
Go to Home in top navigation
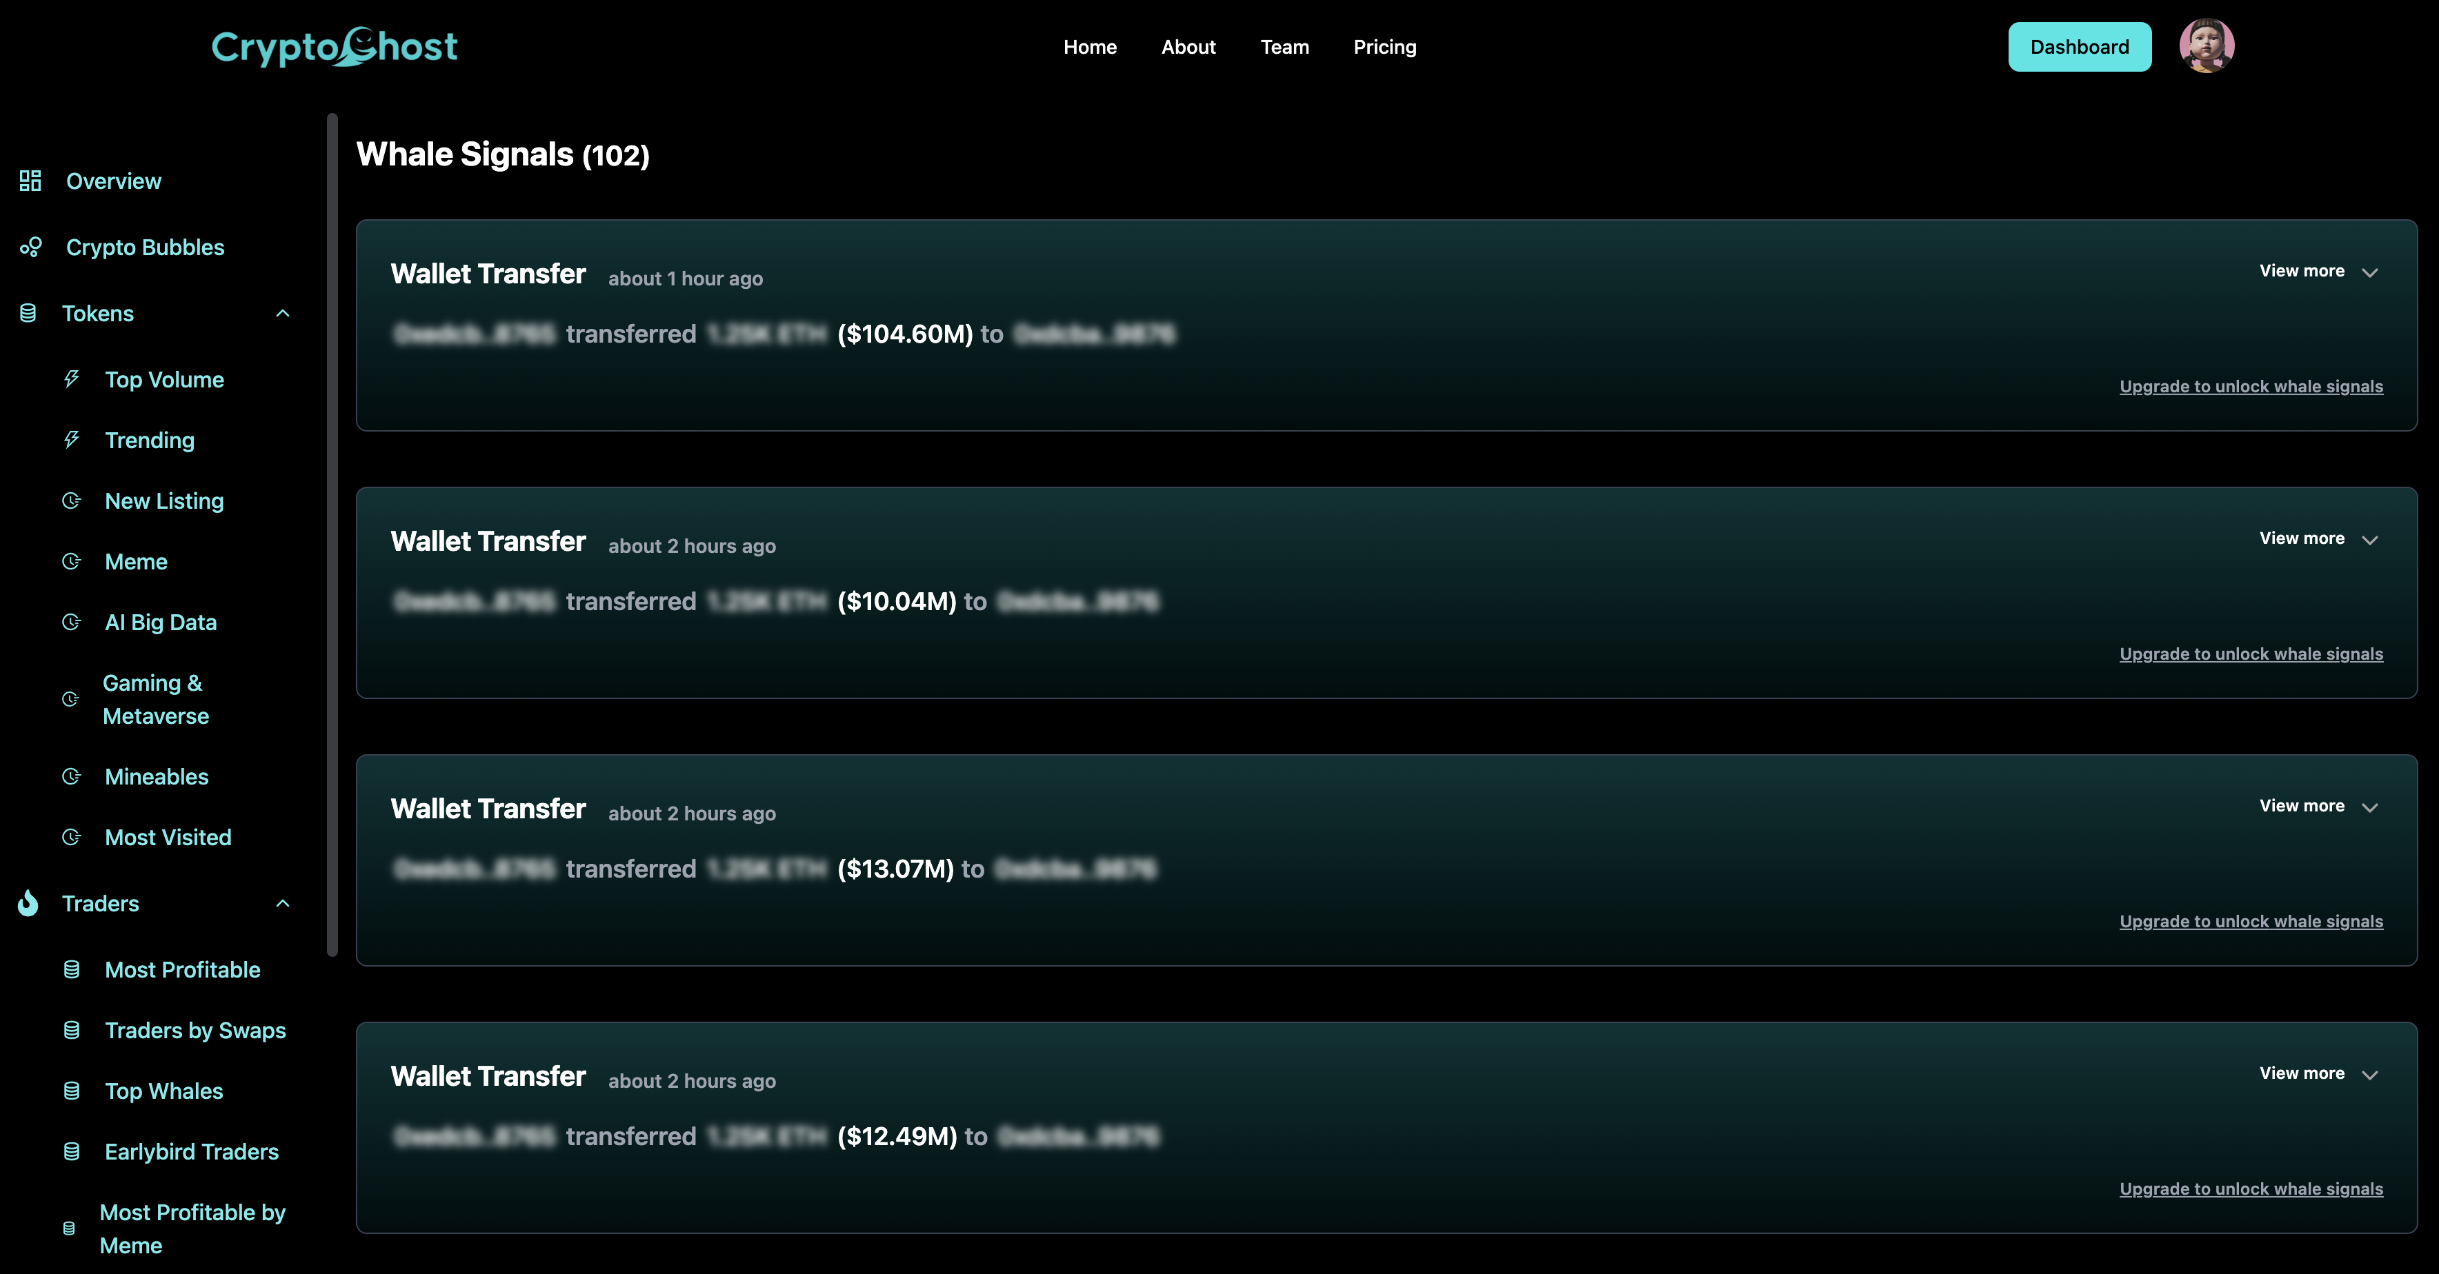[1090, 46]
